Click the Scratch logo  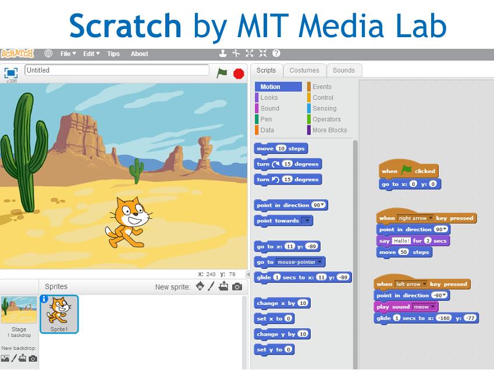click(x=17, y=53)
